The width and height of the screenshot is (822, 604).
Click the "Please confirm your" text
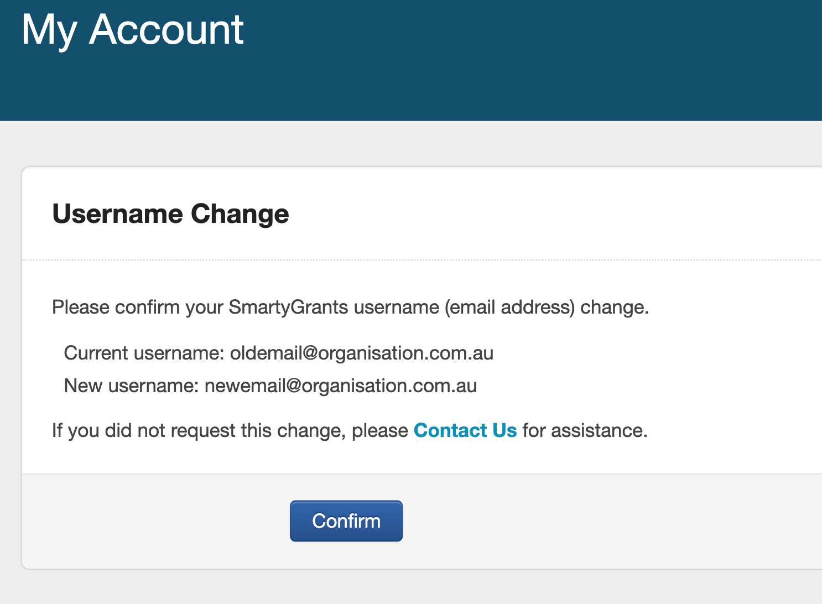click(137, 307)
